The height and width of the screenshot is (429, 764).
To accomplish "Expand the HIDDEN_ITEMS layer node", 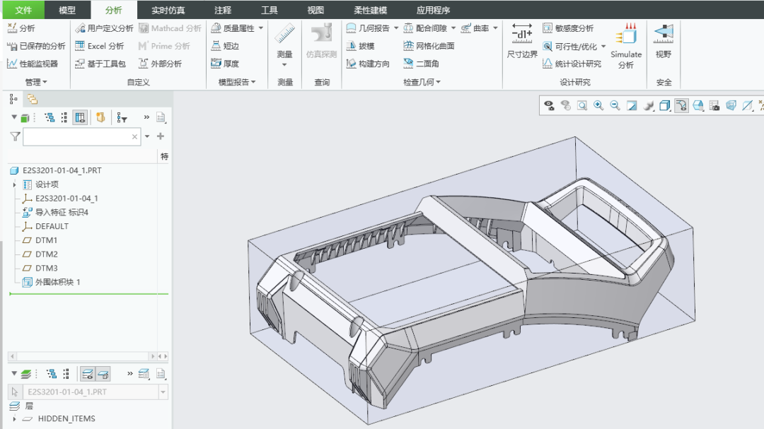I will (x=14, y=419).
